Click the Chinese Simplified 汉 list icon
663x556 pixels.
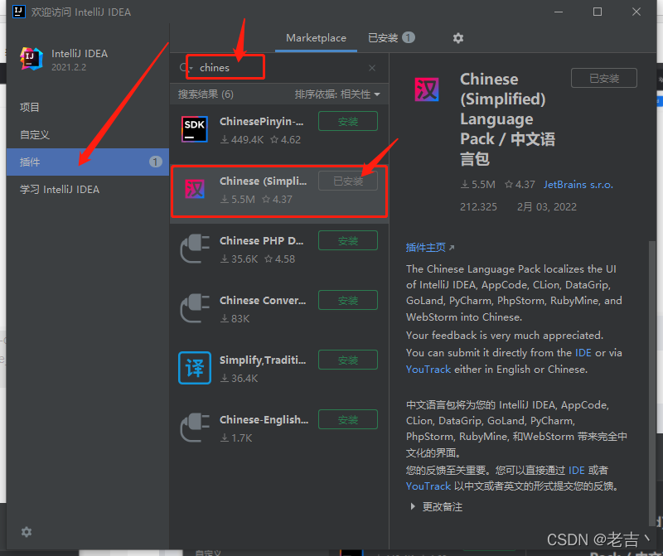coord(195,189)
